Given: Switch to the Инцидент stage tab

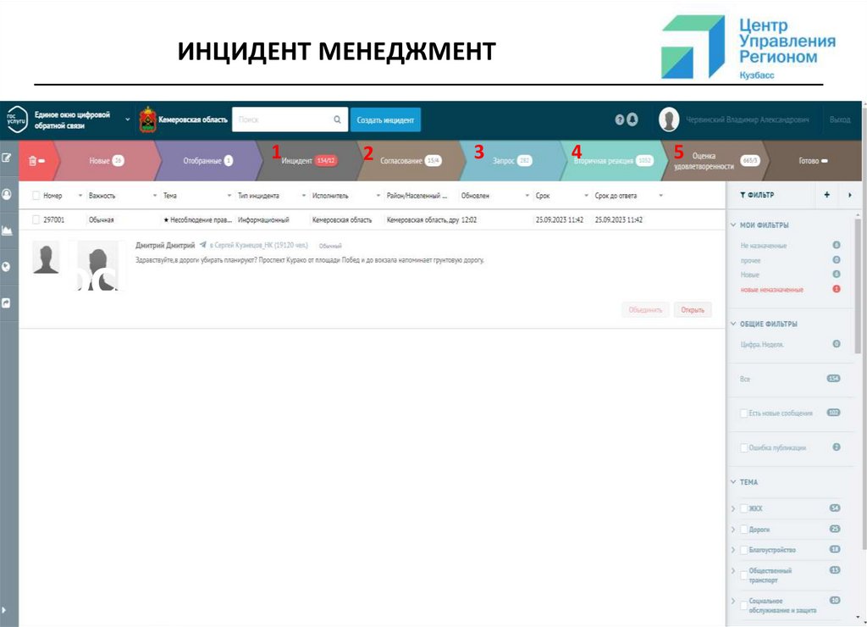Looking at the screenshot, I should coord(308,160).
